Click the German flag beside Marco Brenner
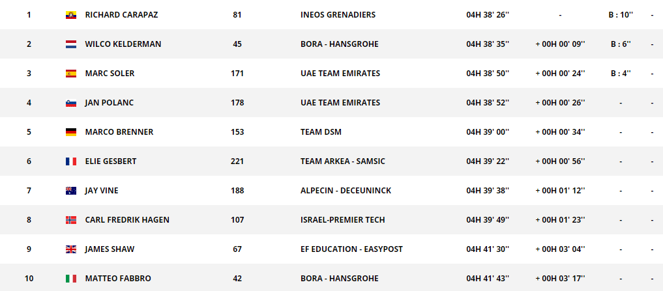This screenshot has width=663, height=291. pyautogui.click(x=71, y=132)
